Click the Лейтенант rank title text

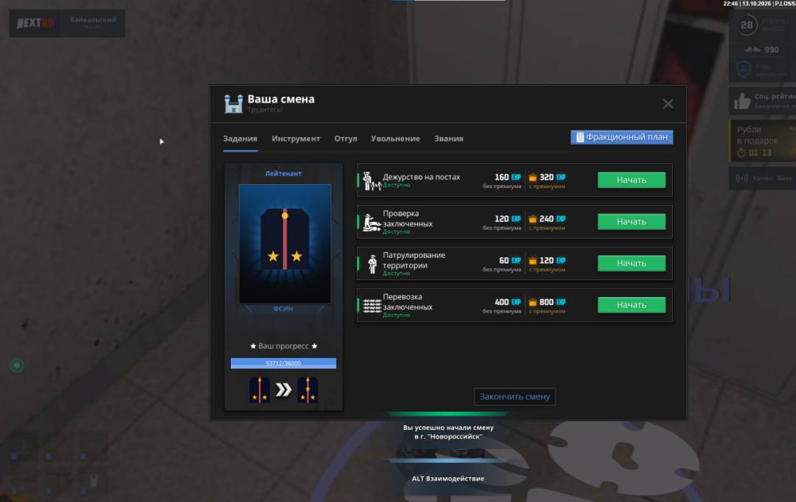click(x=283, y=173)
